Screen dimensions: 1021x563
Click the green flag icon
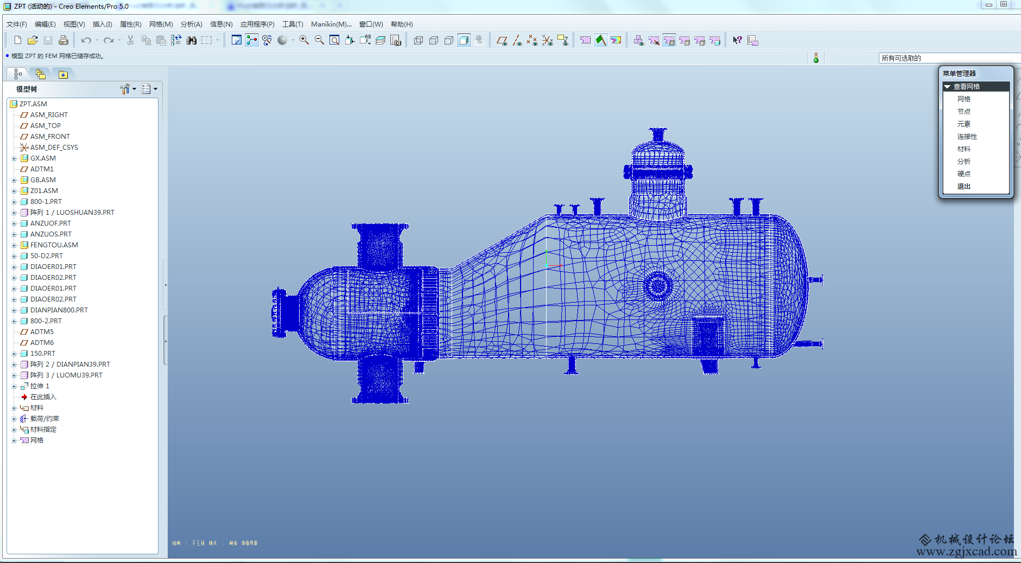click(600, 40)
